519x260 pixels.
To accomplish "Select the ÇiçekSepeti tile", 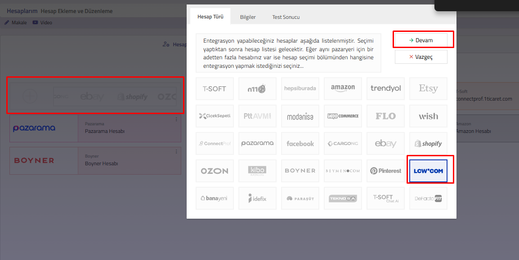I will [215, 116].
